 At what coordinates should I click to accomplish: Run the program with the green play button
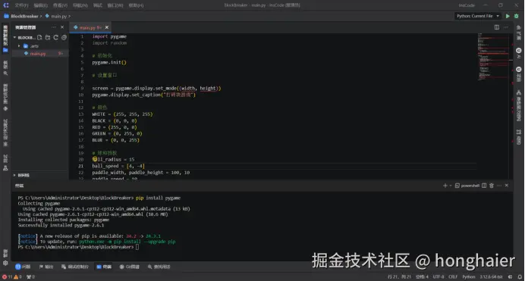(x=508, y=16)
